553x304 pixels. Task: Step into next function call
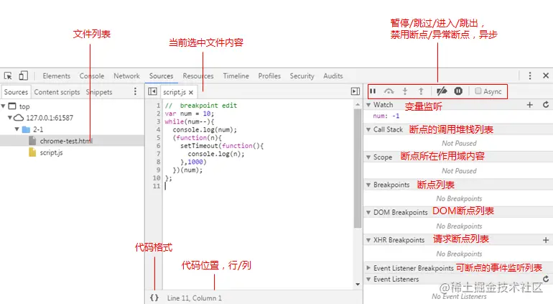[405, 91]
